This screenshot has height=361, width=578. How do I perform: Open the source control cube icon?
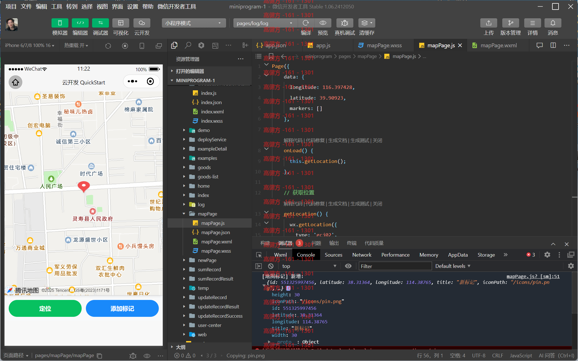[x=201, y=45]
